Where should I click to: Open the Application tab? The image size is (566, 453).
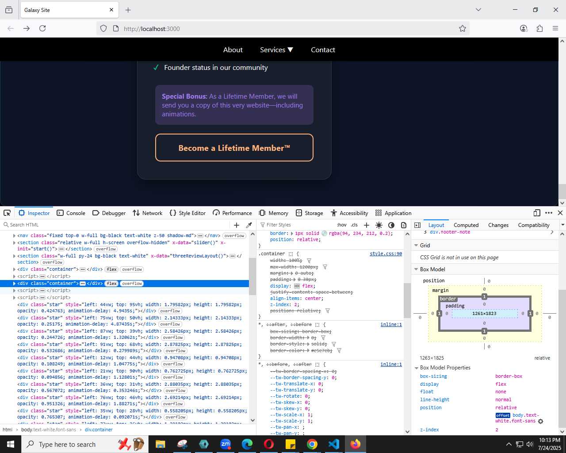tap(393, 213)
